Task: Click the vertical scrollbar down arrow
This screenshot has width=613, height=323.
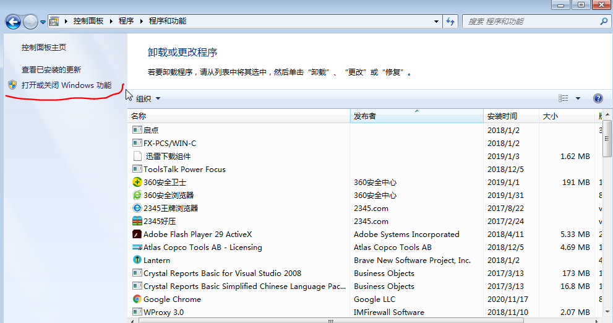Action: click(607, 312)
